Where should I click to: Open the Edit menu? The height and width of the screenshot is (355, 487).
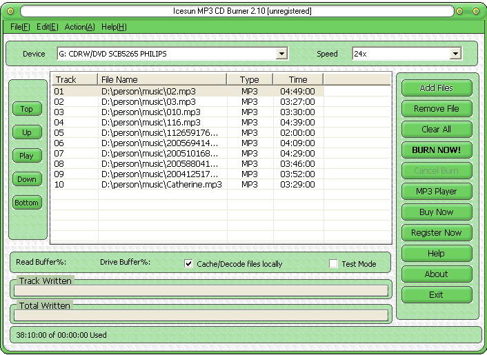[x=47, y=27]
